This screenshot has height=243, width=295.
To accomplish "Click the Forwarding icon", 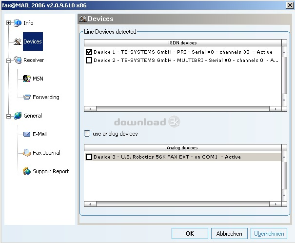I will (x=27, y=97).
